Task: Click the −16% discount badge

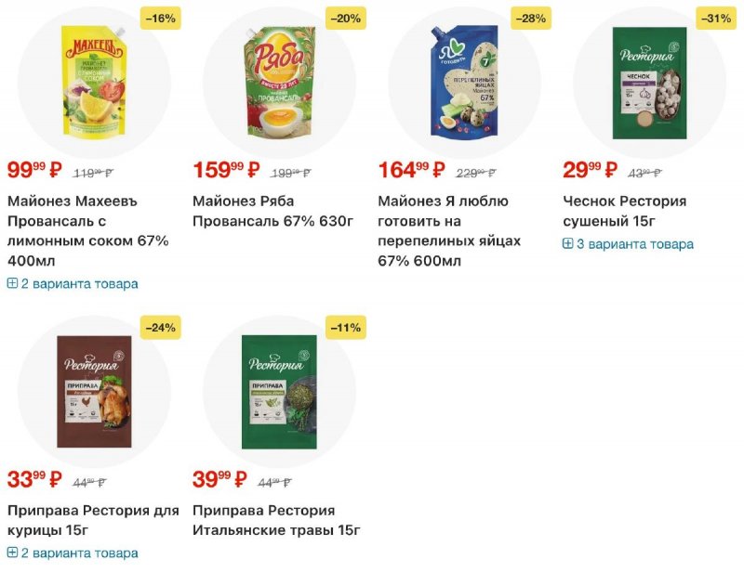Action: pyautogui.click(x=160, y=18)
